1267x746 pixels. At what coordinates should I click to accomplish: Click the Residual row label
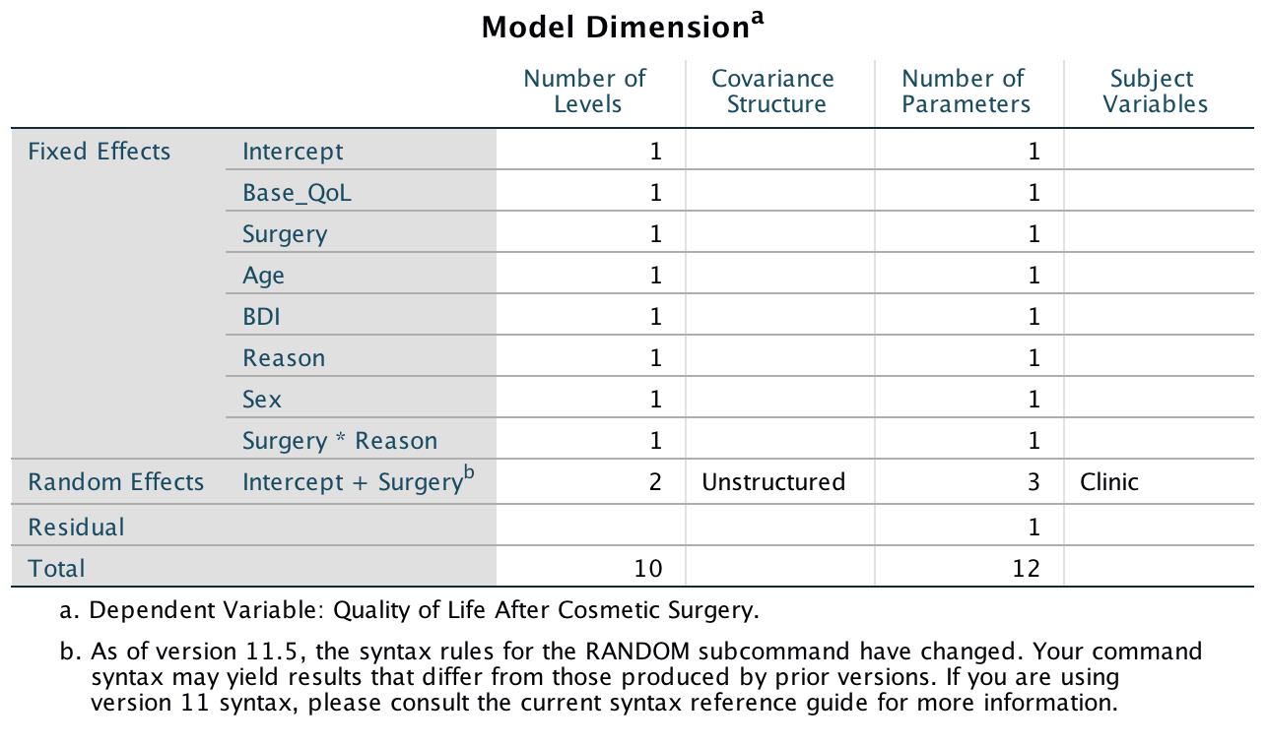[77, 528]
